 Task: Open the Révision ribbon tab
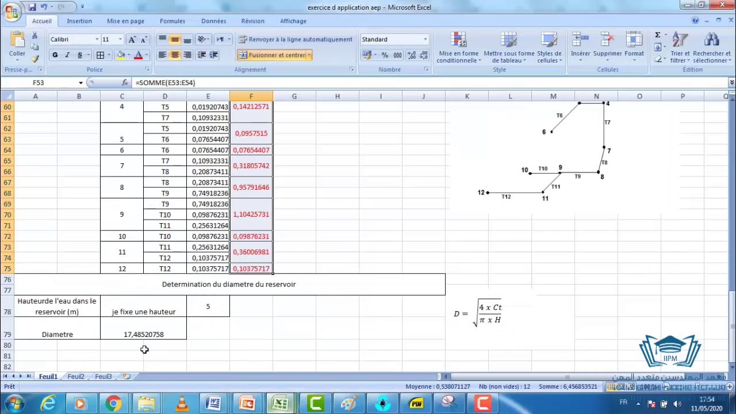tap(253, 21)
